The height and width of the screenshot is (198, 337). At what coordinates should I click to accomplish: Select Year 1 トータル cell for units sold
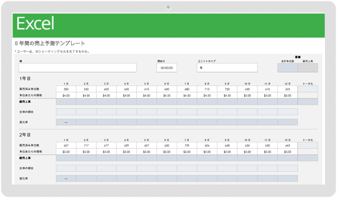pos(308,89)
